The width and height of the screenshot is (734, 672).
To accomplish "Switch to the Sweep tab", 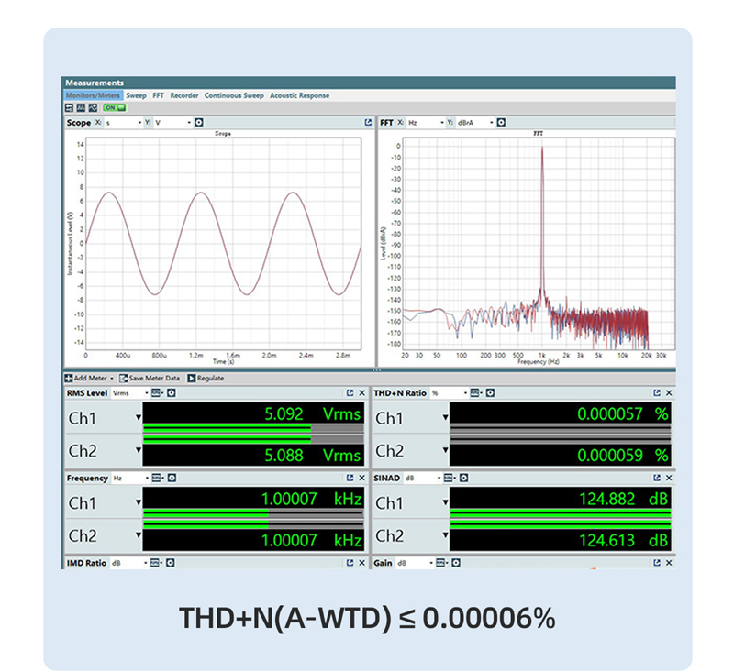I will (136, 95).
